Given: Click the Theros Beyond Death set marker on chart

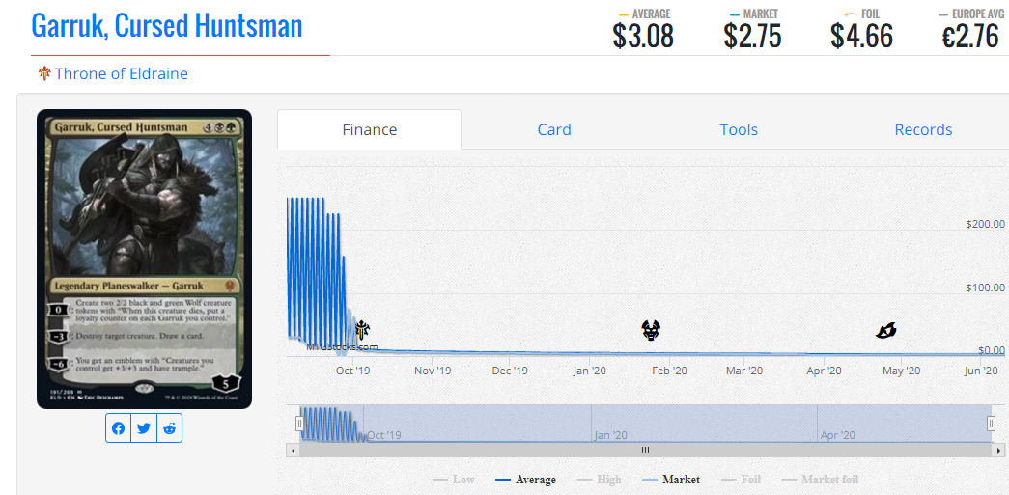Looking at the screenshot, I should coord(652,330).
